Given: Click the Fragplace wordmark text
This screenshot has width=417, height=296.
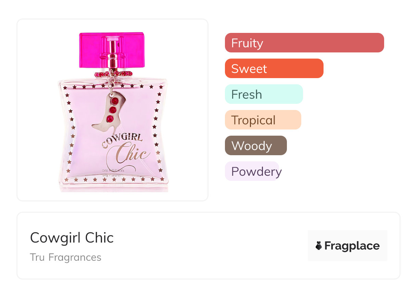Looking at the screenshot, I should point(352,246).
